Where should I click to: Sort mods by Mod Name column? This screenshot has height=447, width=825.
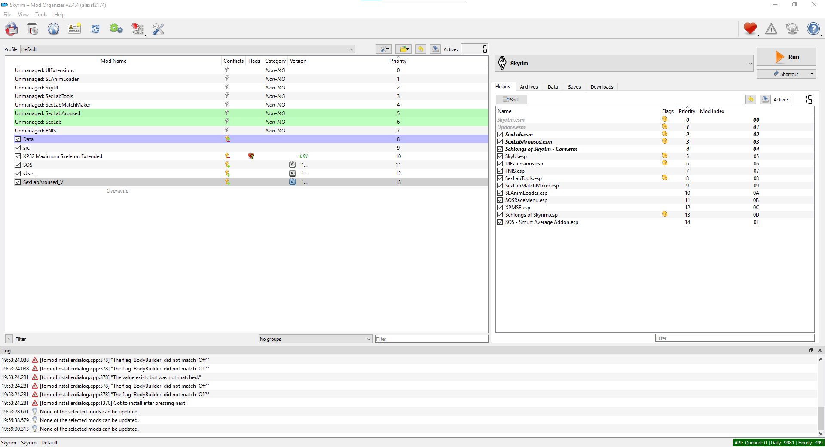tap(113, 61)
